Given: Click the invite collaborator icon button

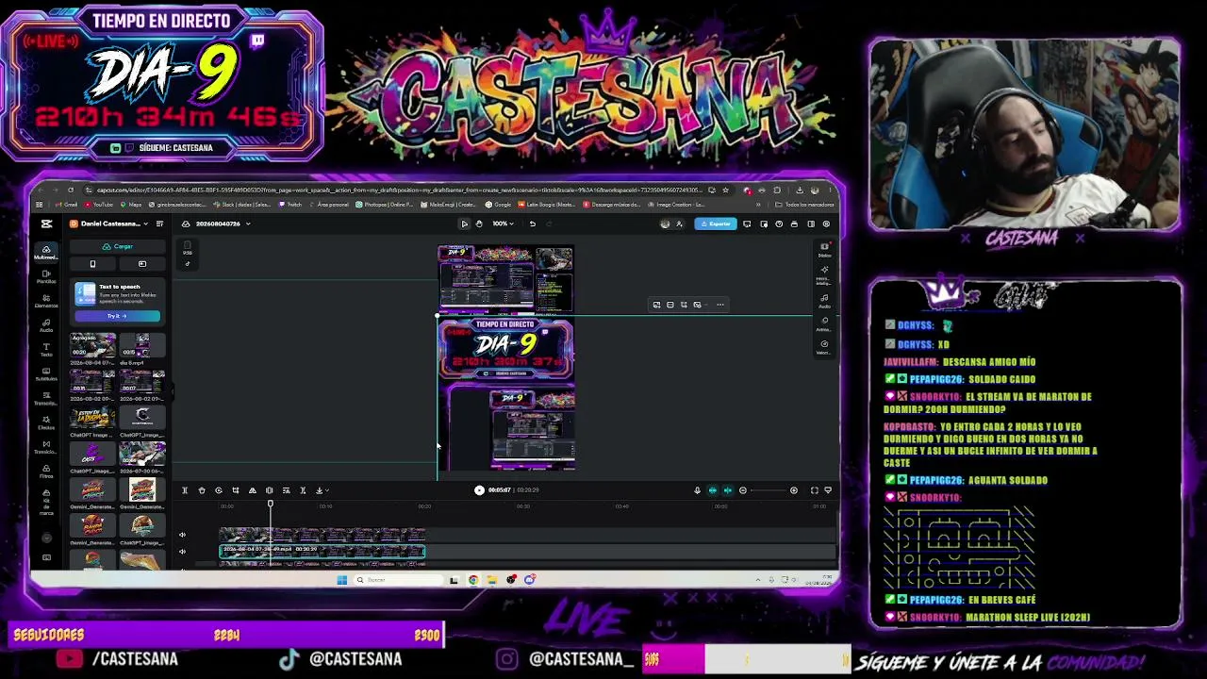Looking at the screenshot, I should (x=679, y=224).
